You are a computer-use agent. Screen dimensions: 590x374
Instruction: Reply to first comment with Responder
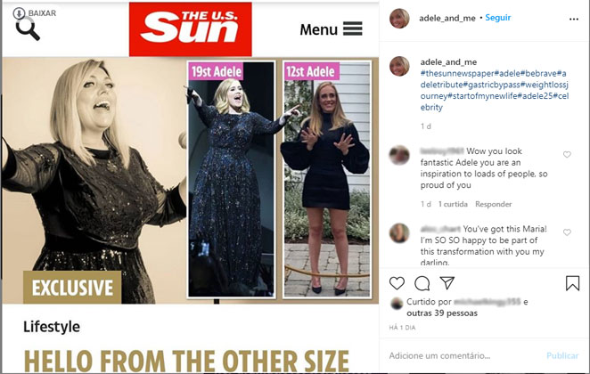(493, 204)
